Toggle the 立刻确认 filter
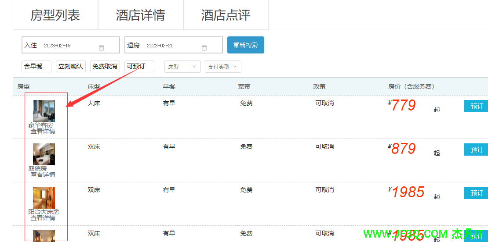Viewport: 488px width, 242px height. pos(70,67)
